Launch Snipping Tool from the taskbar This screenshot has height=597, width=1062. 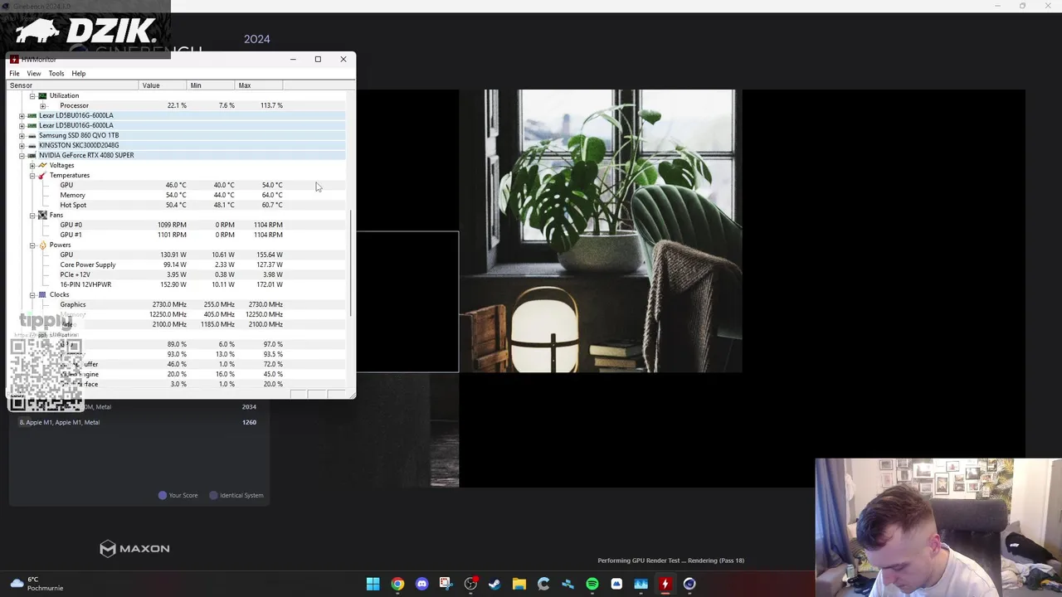pyautogui.click(x=446, y=584)
